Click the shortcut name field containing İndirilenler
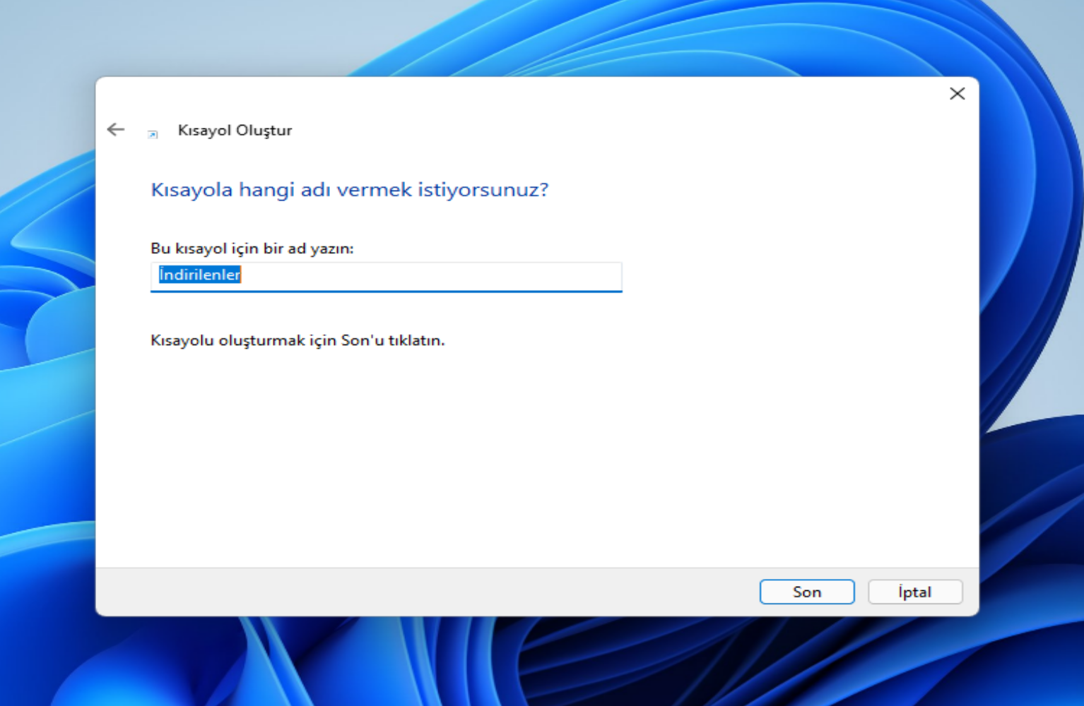Image resolution: width=1084 pixels, height=706 pixels. 386,276
